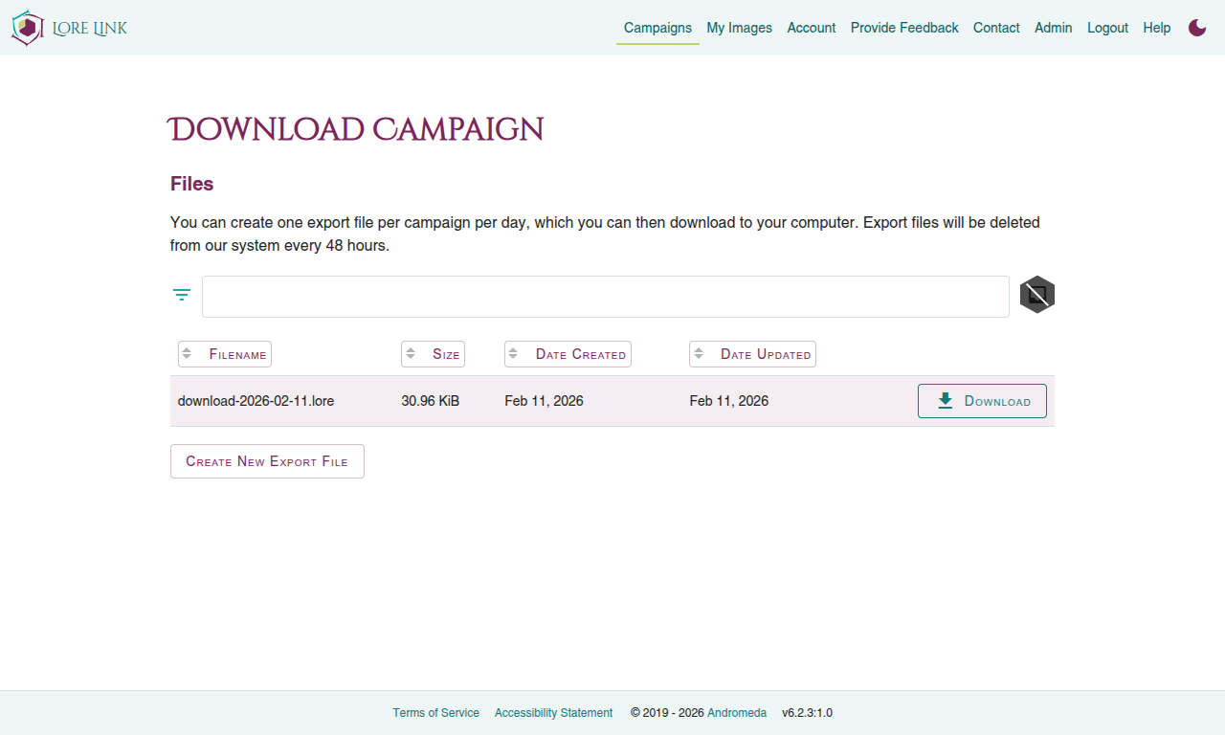
Task: Click the filter funnel icon
Action: [181, 295]
